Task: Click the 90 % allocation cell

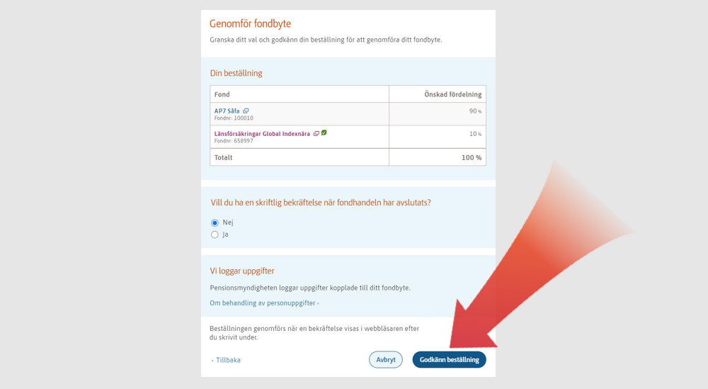Action: pyautogui.click(x=474, y=112)
